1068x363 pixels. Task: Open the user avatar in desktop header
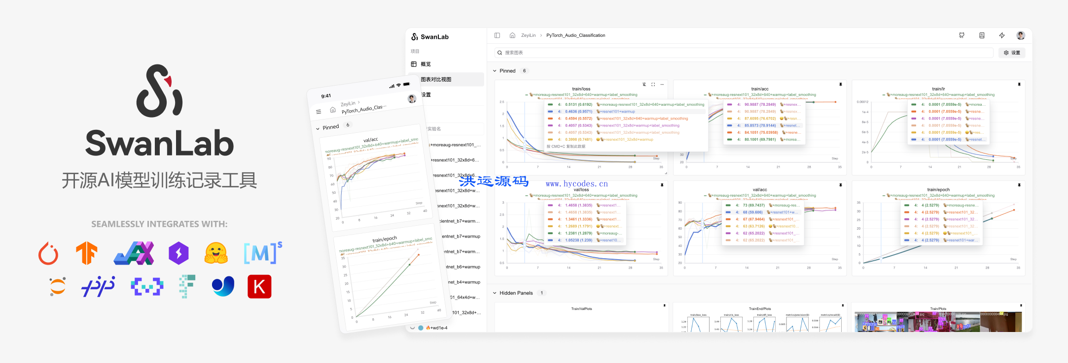click(x=1021, y=35)
